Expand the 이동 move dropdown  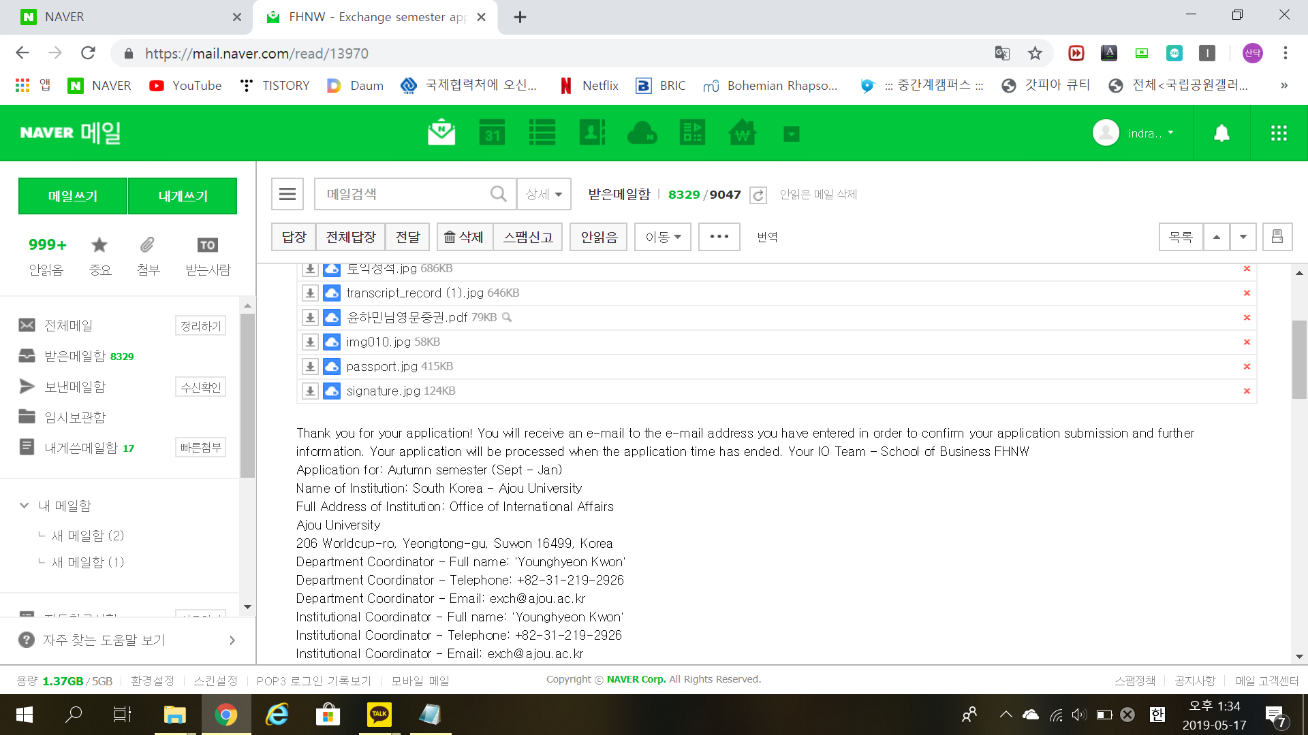coord(662,237)
